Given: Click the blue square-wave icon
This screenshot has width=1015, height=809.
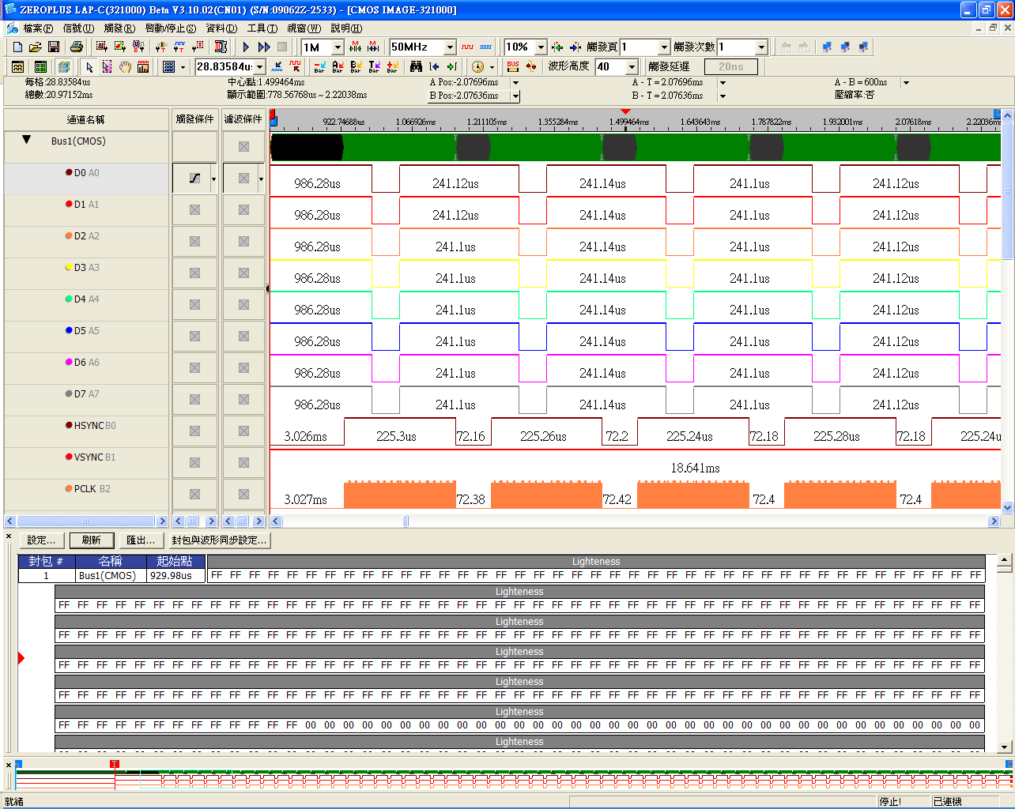Looking at the screenshot, I should (485, 47).
